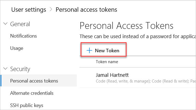Viewport: 196px width, 110px height.
Task: Click the General section heading
Action: click(20, 24)
